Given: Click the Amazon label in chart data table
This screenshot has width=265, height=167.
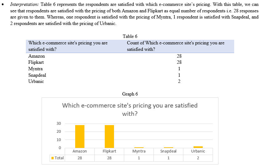Looking at the screenshot, I should (79, 151).
